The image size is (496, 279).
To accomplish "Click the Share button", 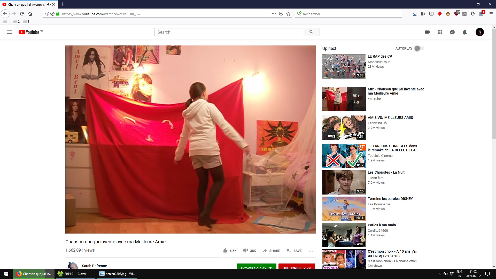I will coord(272,251).
